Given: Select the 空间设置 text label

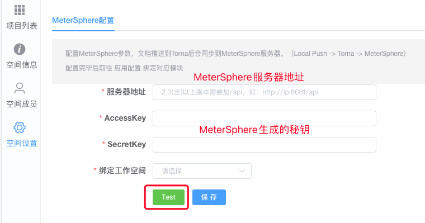Looking at the screenshot, I should [22, 143].
